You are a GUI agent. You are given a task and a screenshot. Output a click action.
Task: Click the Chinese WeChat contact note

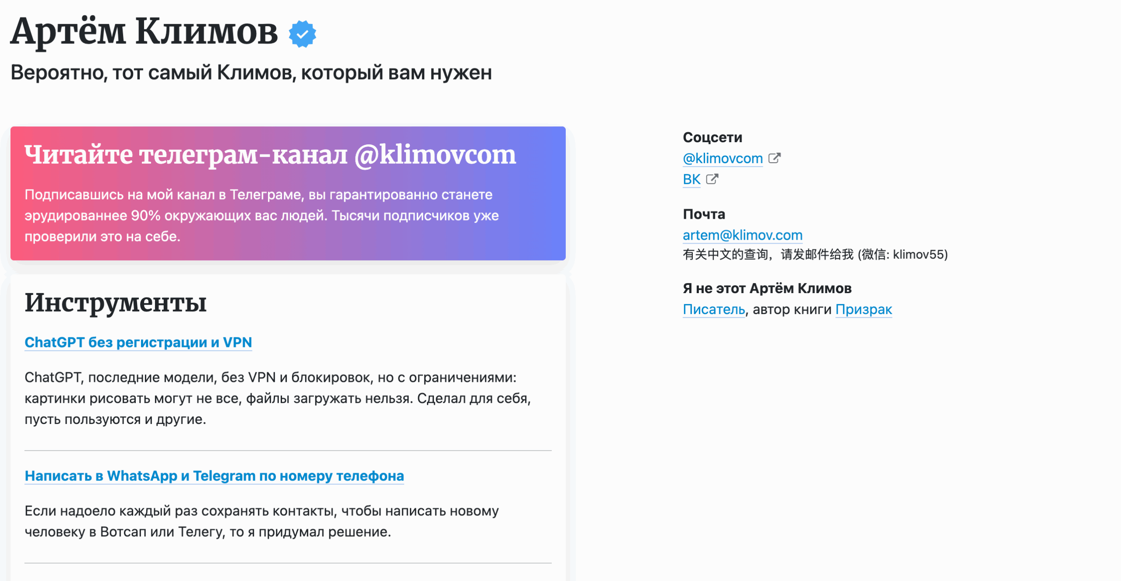(815, 254)
